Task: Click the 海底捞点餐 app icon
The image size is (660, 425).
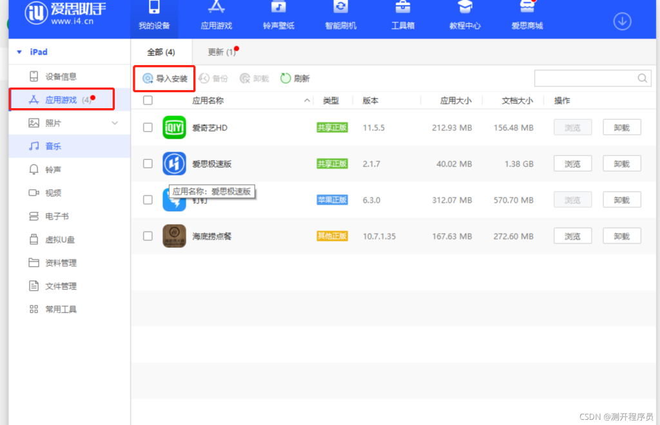Action: (174, 236)
